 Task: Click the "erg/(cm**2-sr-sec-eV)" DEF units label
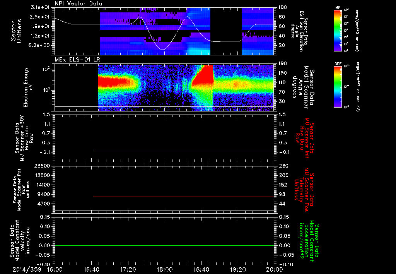[x=358, y=86]
